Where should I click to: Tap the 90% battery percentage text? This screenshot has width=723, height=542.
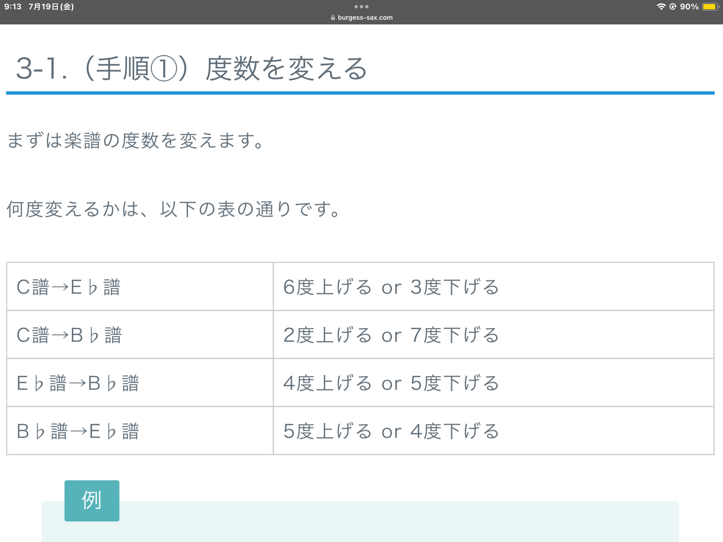tap(689, 7)
